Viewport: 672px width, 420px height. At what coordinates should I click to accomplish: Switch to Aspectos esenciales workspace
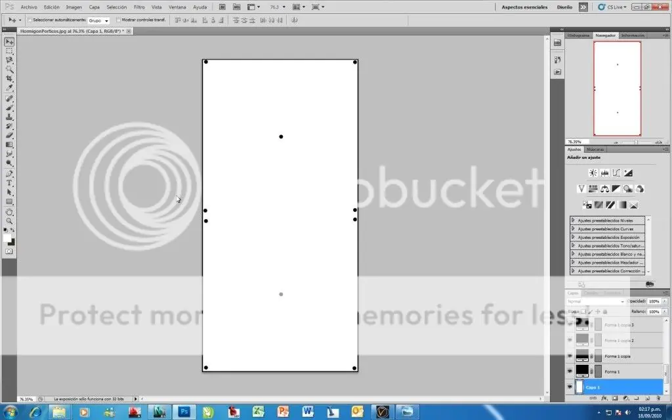[524, 7]
